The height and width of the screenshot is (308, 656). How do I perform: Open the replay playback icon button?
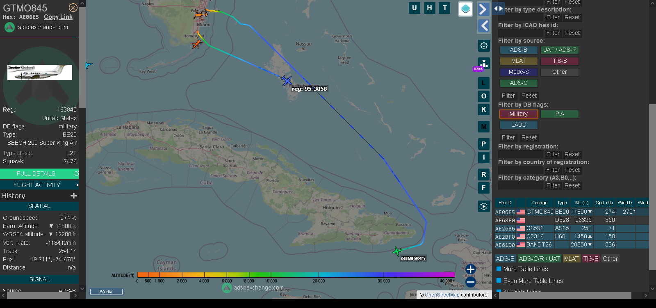(x=484, y=206)
